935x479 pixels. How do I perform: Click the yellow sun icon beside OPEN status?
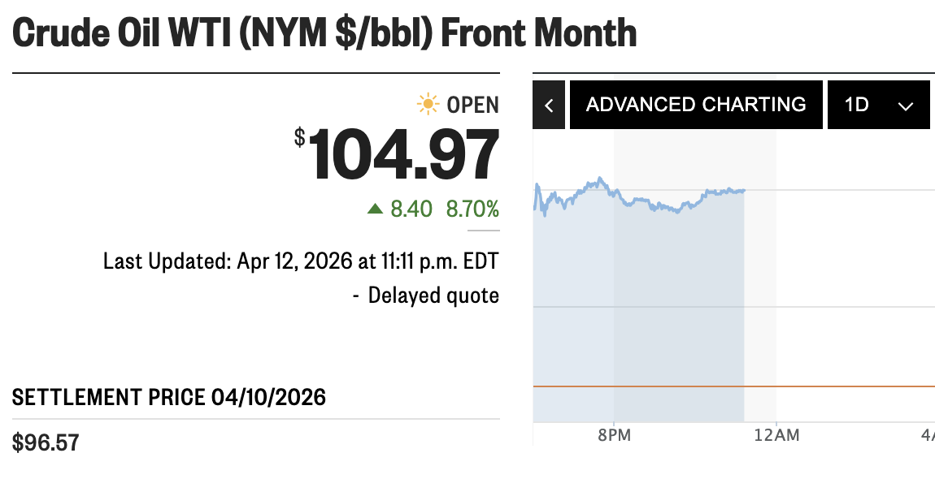[x=426, y=105]
